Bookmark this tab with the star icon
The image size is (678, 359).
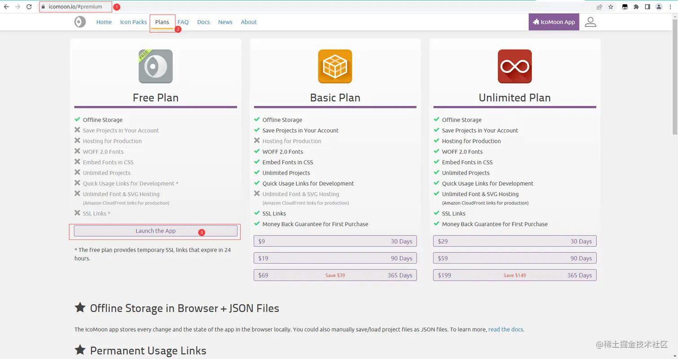click(611, 7)
